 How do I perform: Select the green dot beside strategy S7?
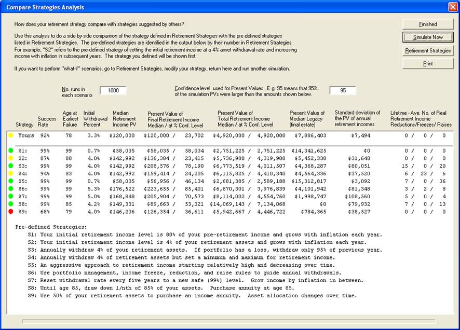(11, 197)
